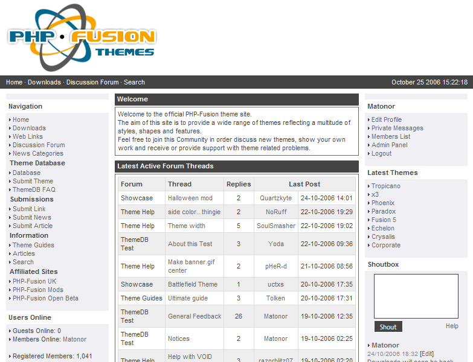Open Tolken's profile from Last Post
This screenshot has height=362, width=473.
coord(275,298)
